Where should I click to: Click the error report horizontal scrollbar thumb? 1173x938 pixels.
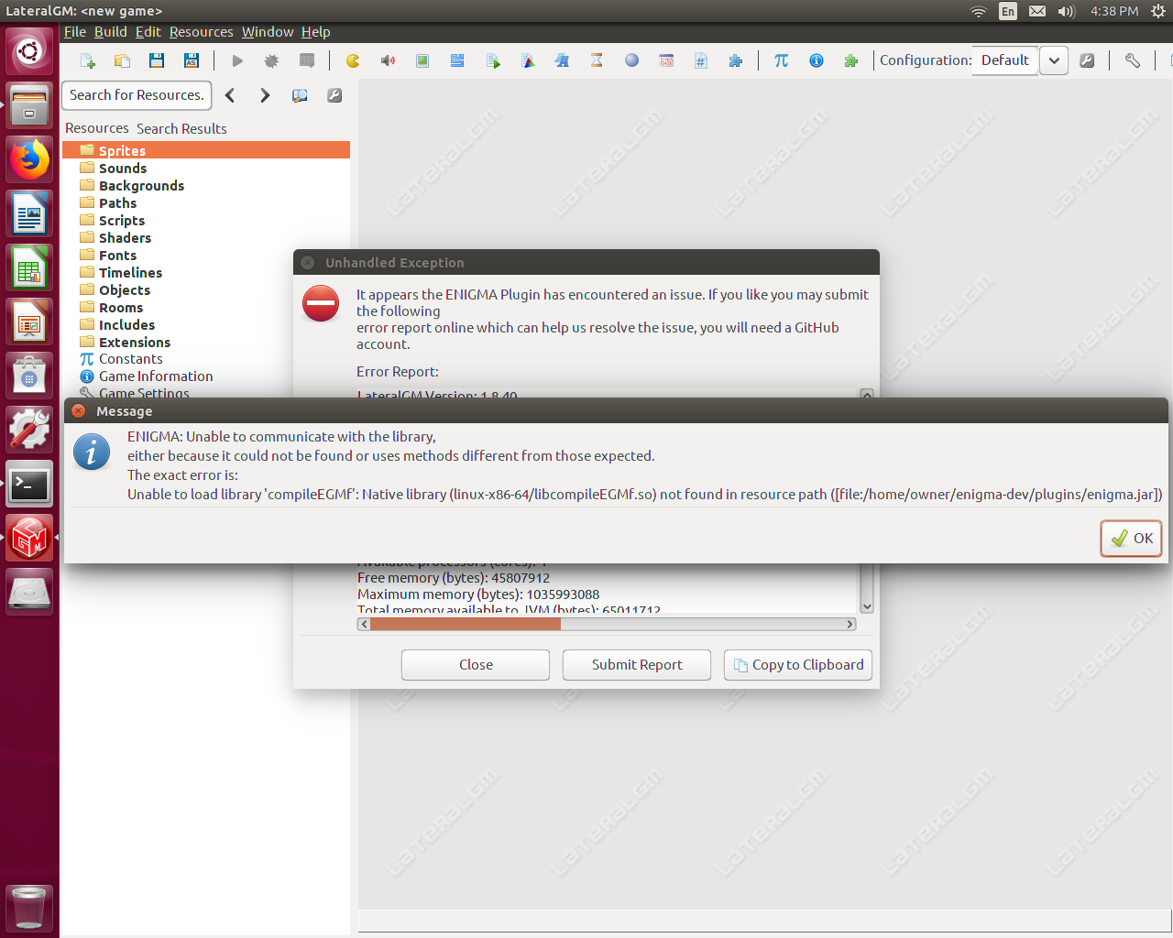465,624
